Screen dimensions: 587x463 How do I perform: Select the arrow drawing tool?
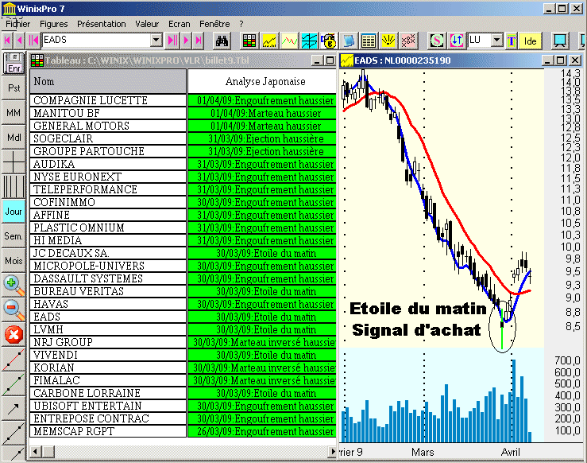tap(14, 409)
